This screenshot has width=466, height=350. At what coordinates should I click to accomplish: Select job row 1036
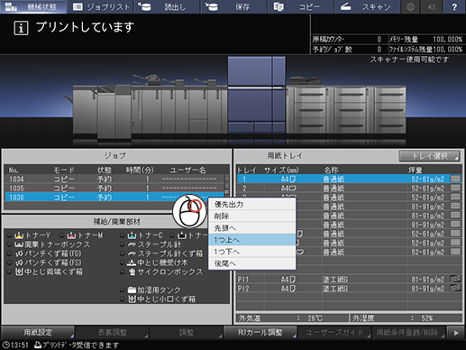point(114,198)
